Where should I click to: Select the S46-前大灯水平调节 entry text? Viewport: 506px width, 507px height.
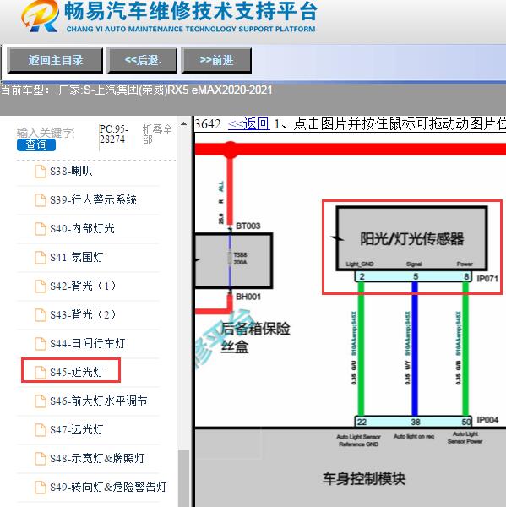[99, 401]
